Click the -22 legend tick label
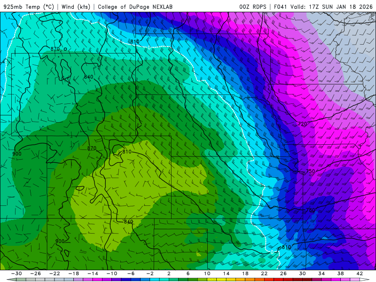The height and width of the screenshot is (282, 376). pyautogui.click(x=55, y=274)
